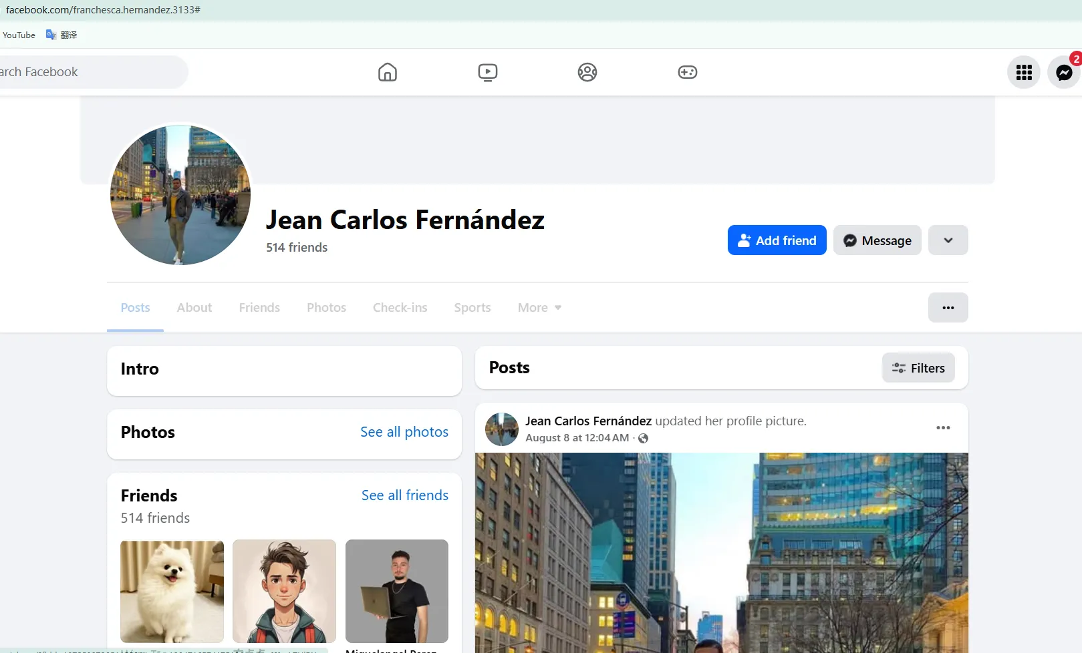1082x653 pixels.
Task: Open the posted profile picture photo
Action: tap(721, 553)
